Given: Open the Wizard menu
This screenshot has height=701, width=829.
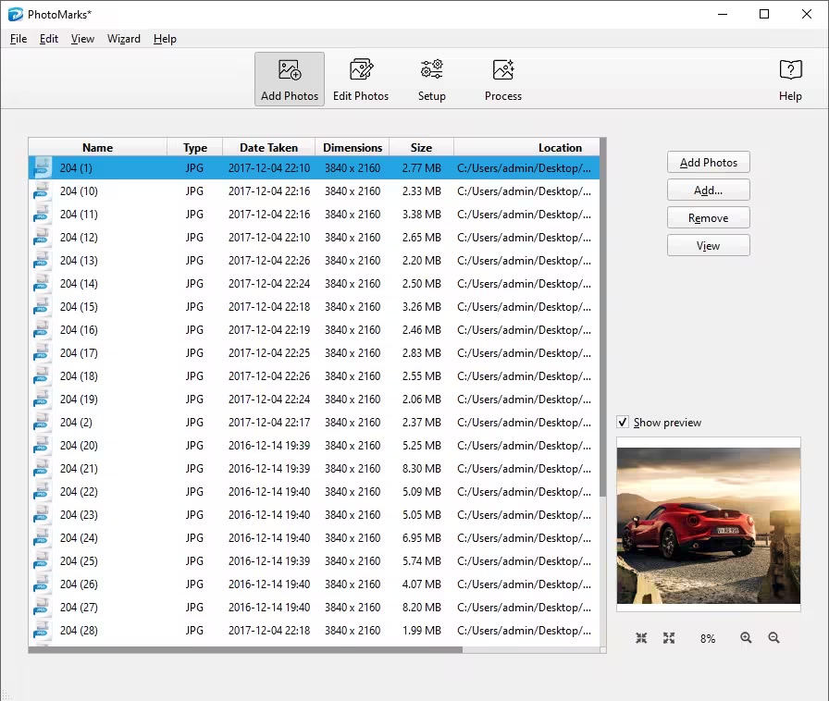Looking at the screenshot, I should coord(123,39).
